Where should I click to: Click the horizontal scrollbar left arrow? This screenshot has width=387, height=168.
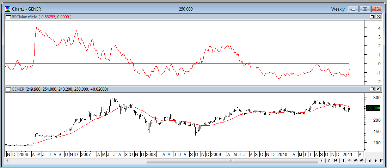coord(7,161)
